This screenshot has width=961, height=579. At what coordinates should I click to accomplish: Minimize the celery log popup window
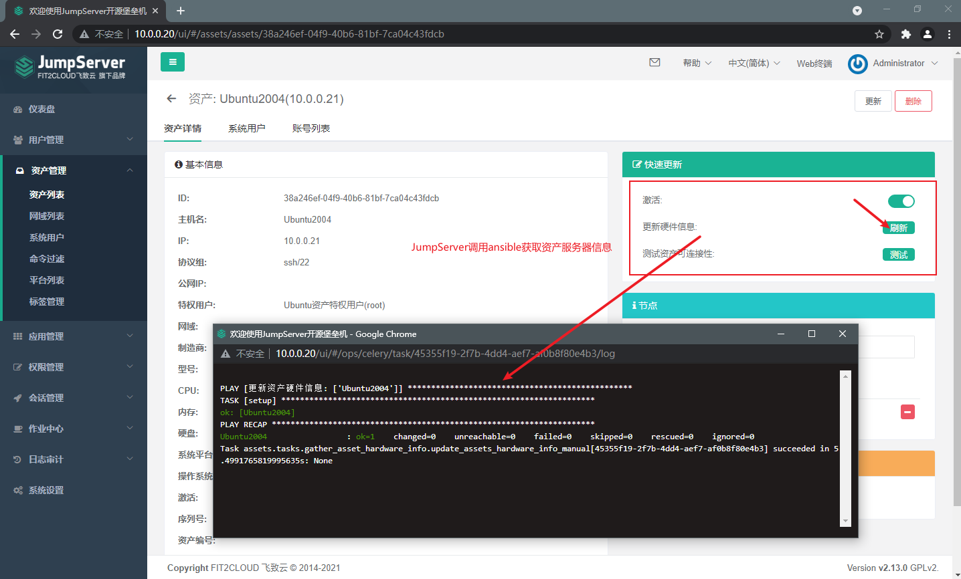(x=781, y=334)
